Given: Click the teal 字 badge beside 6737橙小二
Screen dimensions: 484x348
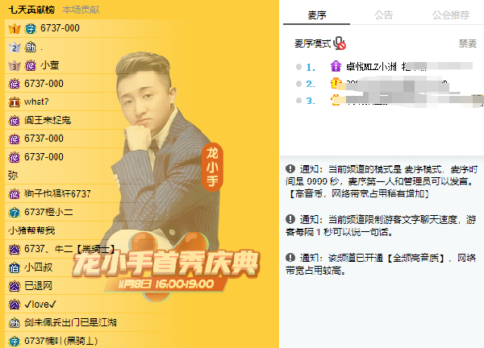Looking at the screenshot, I should pos(15,213).
